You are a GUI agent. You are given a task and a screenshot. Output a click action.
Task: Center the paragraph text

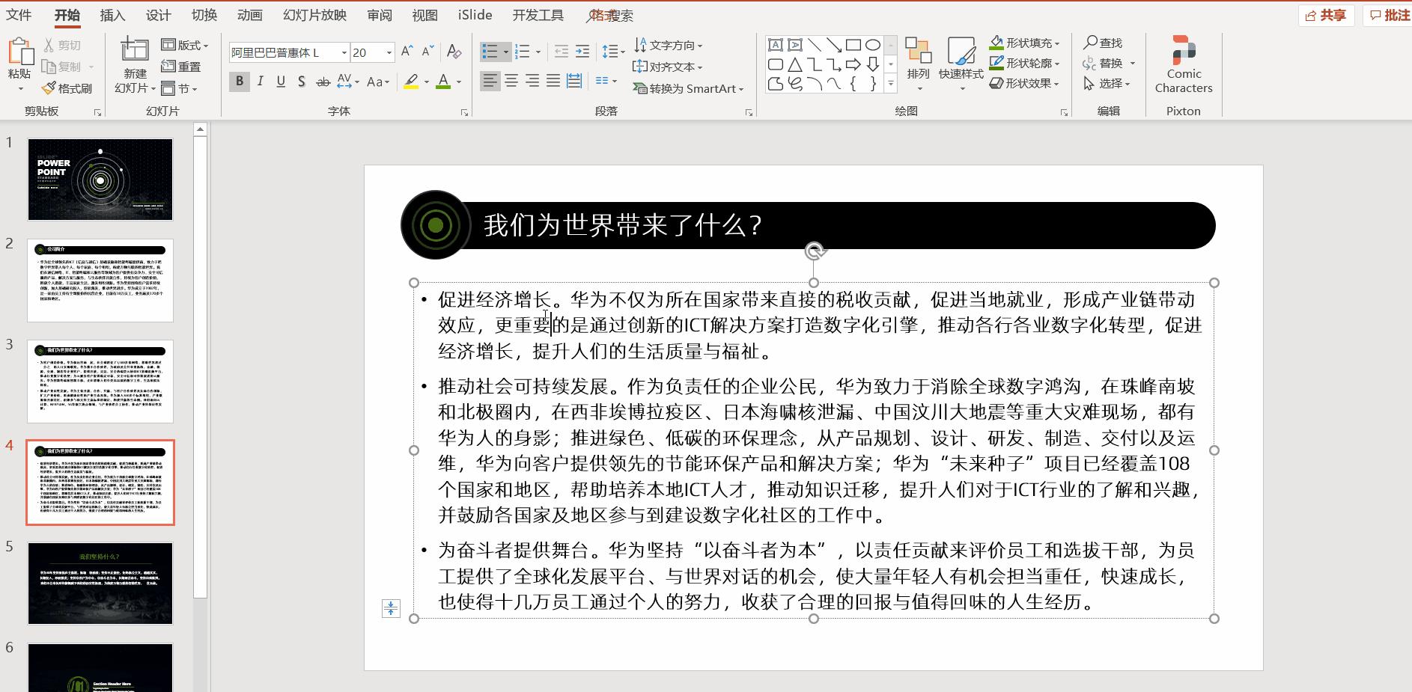tap(511, 81)
